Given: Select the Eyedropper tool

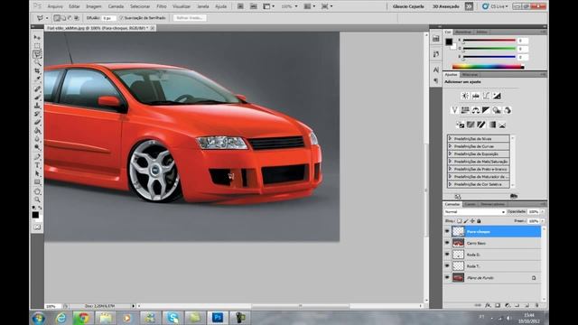Looking at the screenshot, I should click(37, 79).
